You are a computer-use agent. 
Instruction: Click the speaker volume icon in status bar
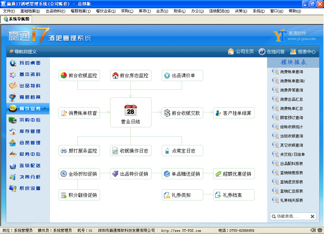[313, 230]
